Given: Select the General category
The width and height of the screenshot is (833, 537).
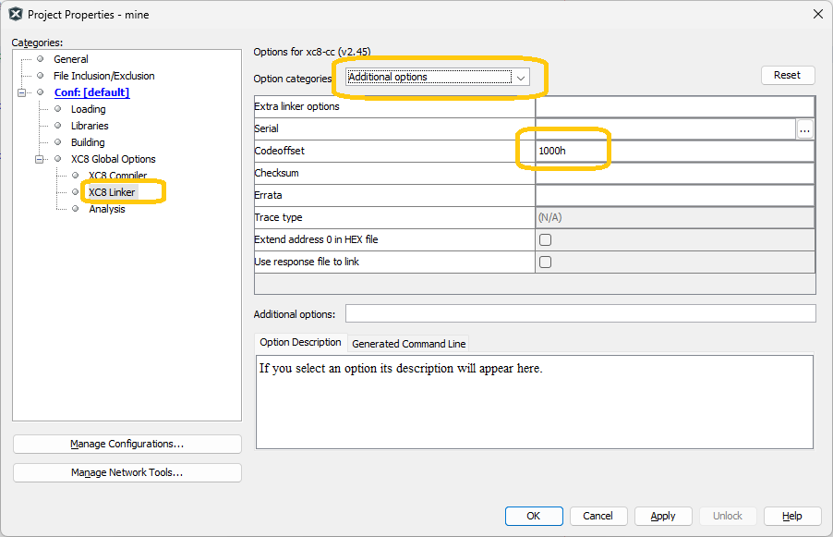Looking at the screenshot, I should coord(71,59).
